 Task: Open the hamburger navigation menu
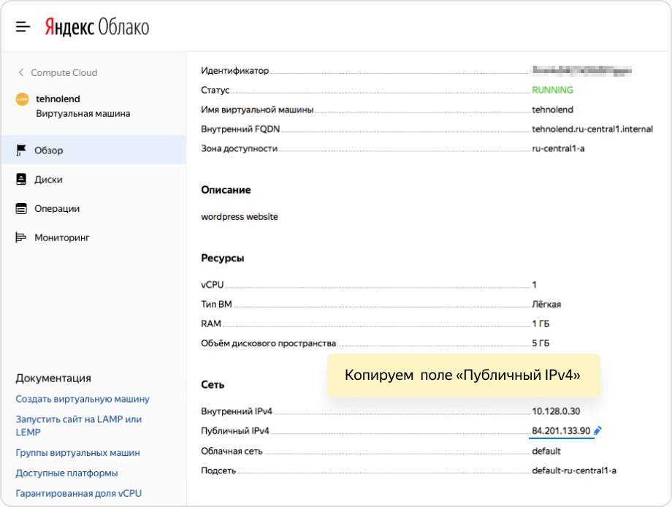coord(23,27)
